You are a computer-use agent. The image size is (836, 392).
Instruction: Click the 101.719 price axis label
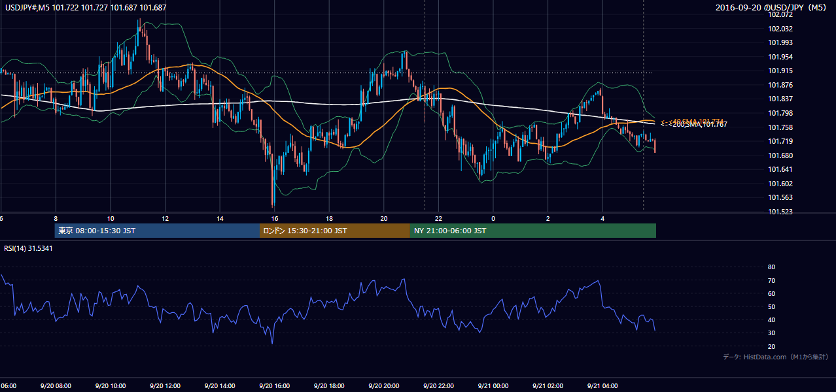point(780,141)
